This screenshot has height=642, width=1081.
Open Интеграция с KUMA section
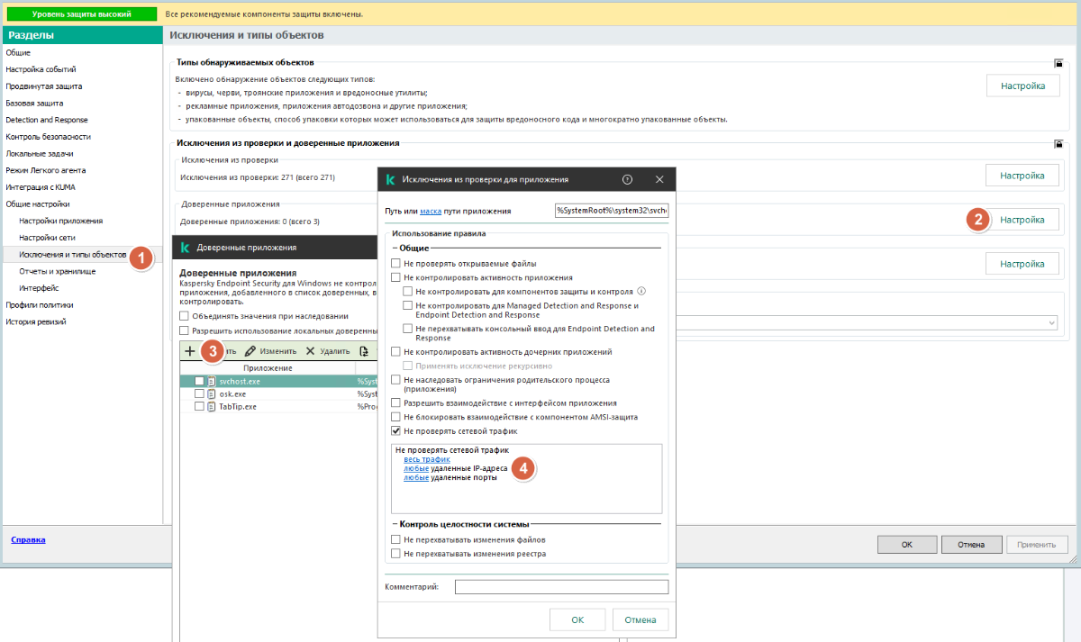pos(41,187)
